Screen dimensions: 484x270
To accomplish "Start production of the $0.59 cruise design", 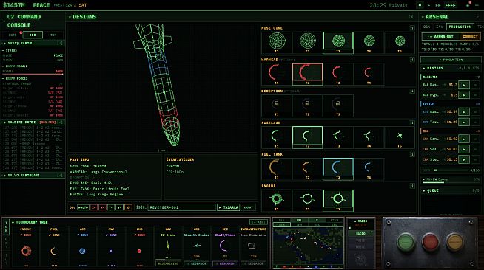I will point(464,112).
